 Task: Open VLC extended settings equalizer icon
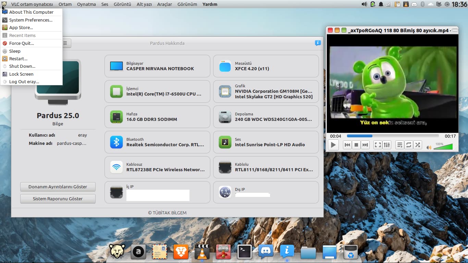[386, 145]
